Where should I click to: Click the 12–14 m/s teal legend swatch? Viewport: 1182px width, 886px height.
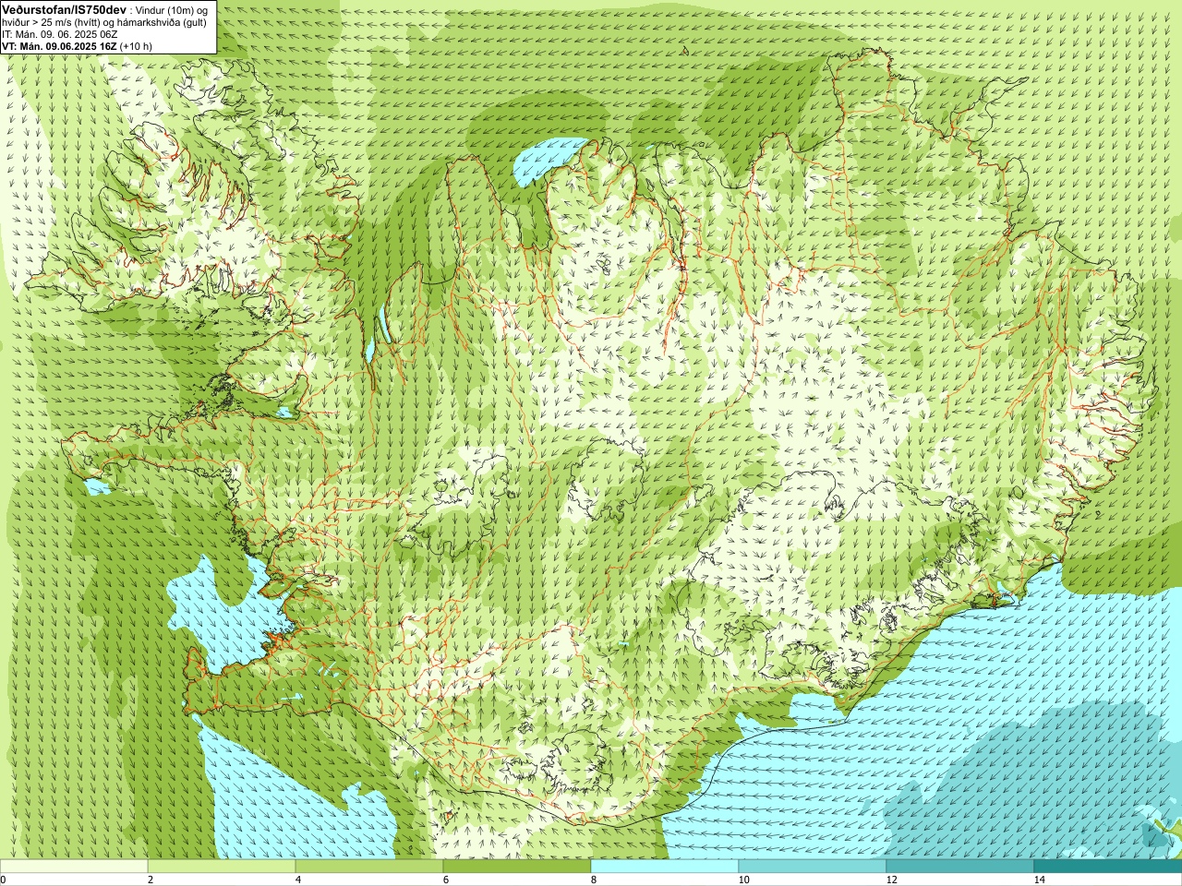click(x=960, y=867)
